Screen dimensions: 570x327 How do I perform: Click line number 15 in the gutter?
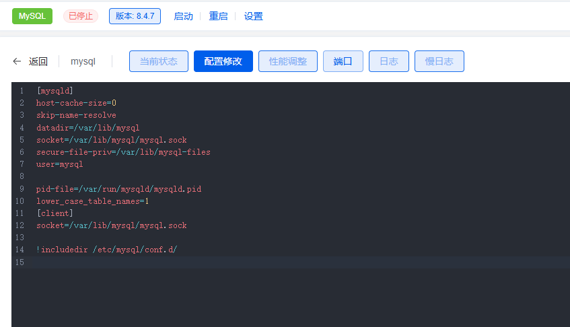click(20, 262)
